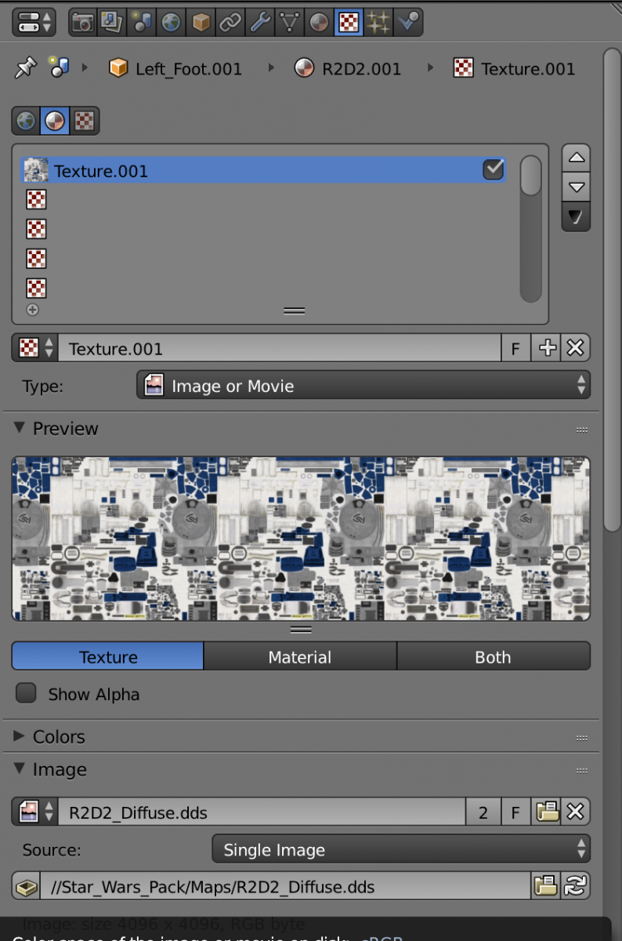Click the texture list resize handle
Screen dimensions: 622x941
click(x=294, y=311)
